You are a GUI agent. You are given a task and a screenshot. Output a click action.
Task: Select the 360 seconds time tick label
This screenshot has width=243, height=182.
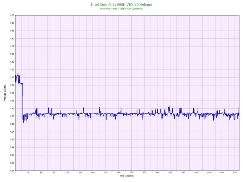170,173
